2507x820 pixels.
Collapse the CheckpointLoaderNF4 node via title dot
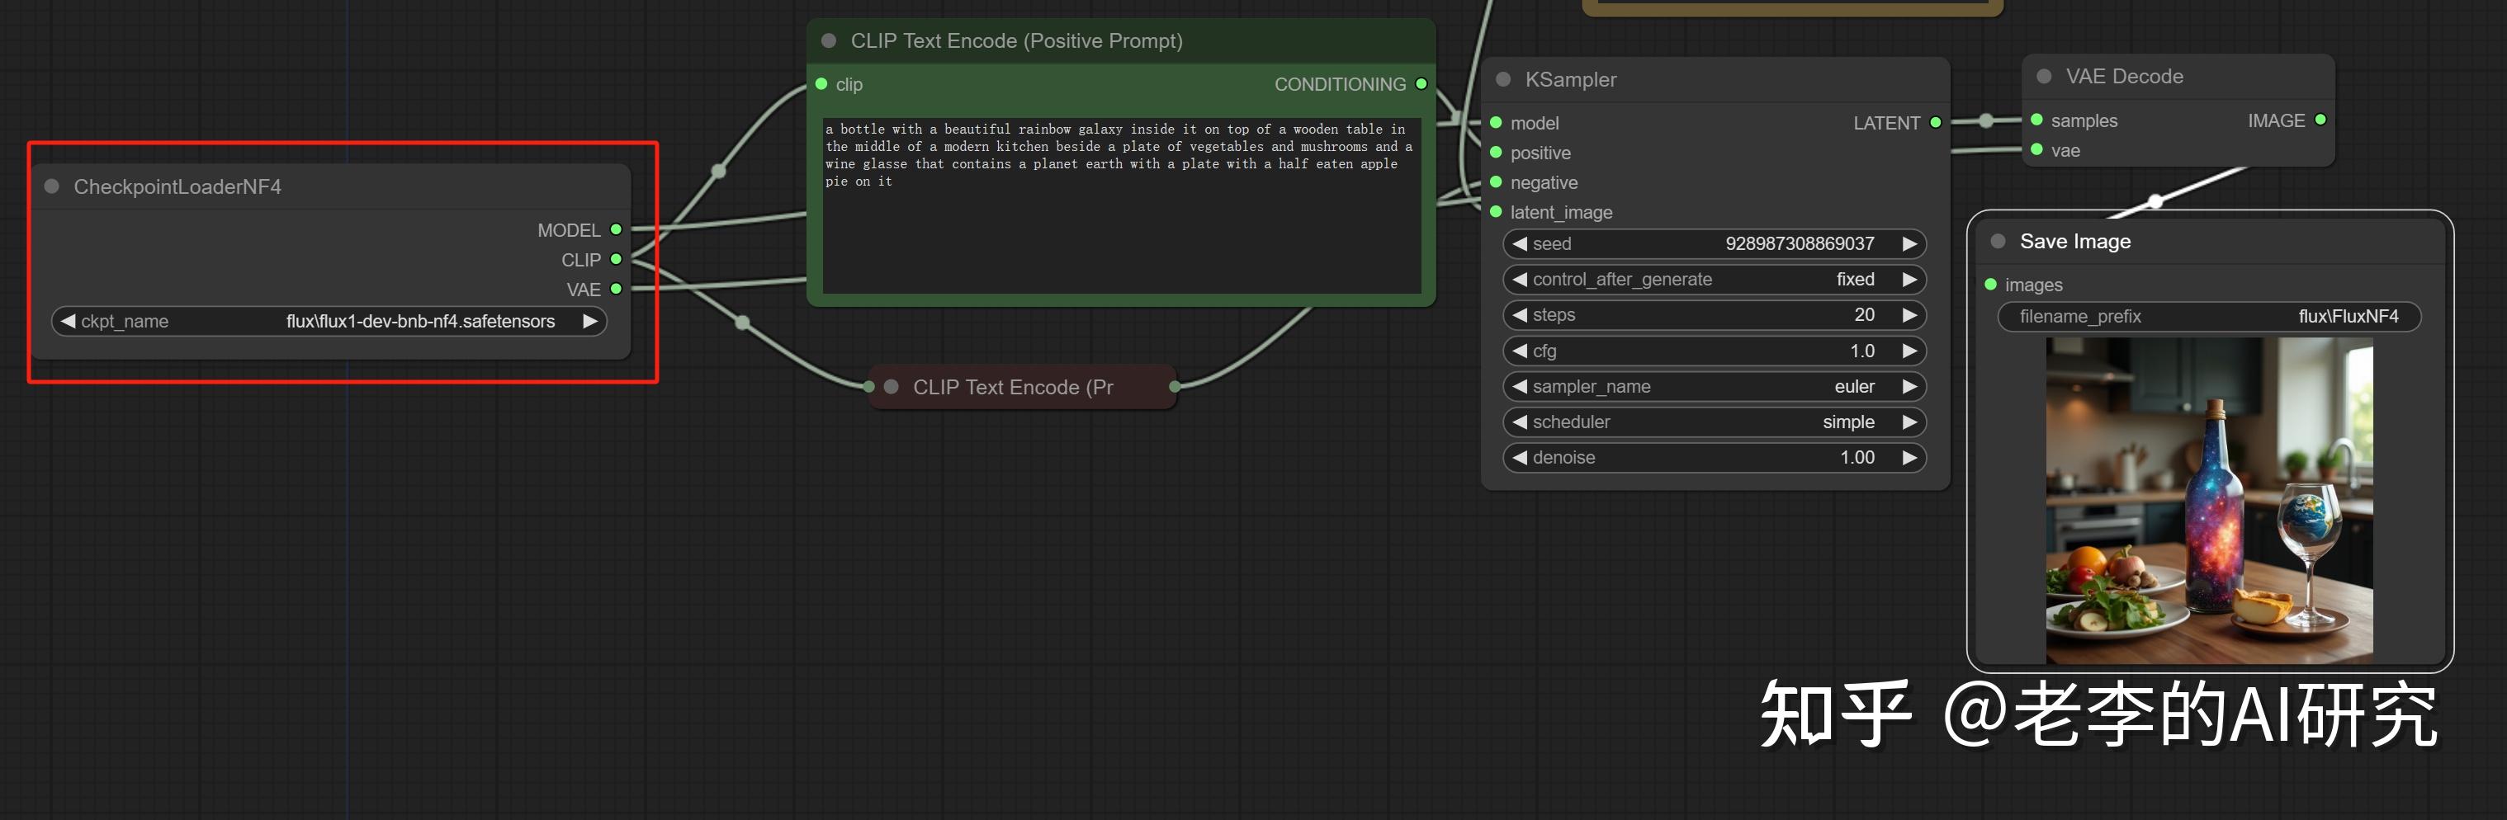pos(53,186)
